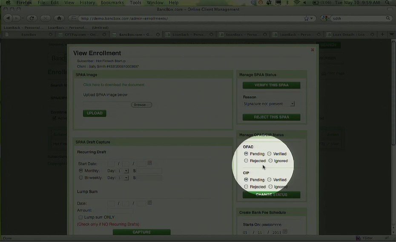Click the CHANGE STATUS button

272,194
